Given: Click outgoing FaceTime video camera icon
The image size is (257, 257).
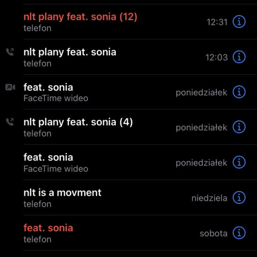Looking at the screenshot, I should pyautogui.click(x=10, y=87).
